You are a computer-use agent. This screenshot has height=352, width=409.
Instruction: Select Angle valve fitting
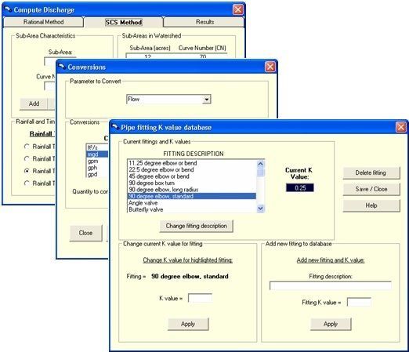click(x=192, y=203)
